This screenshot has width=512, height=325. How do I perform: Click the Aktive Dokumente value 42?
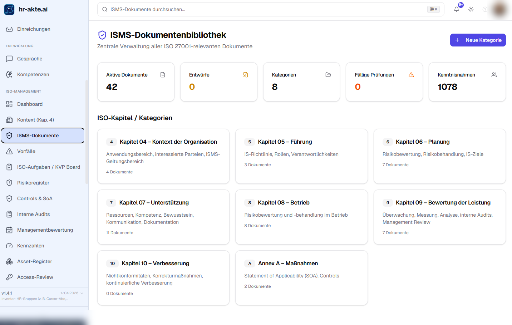(112, 87)
